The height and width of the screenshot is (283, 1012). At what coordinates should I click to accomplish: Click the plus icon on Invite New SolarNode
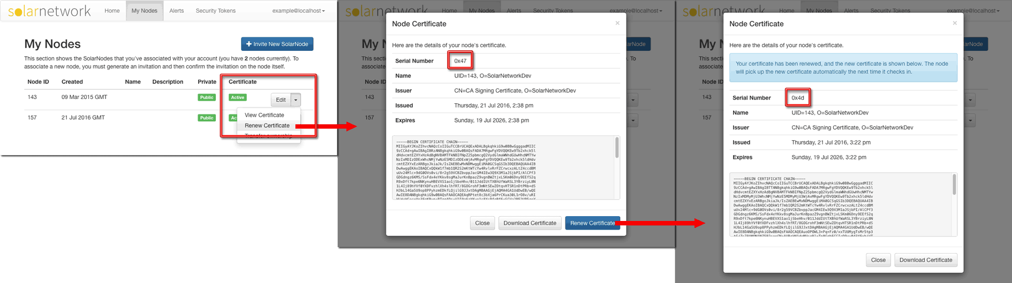(248, 44)
